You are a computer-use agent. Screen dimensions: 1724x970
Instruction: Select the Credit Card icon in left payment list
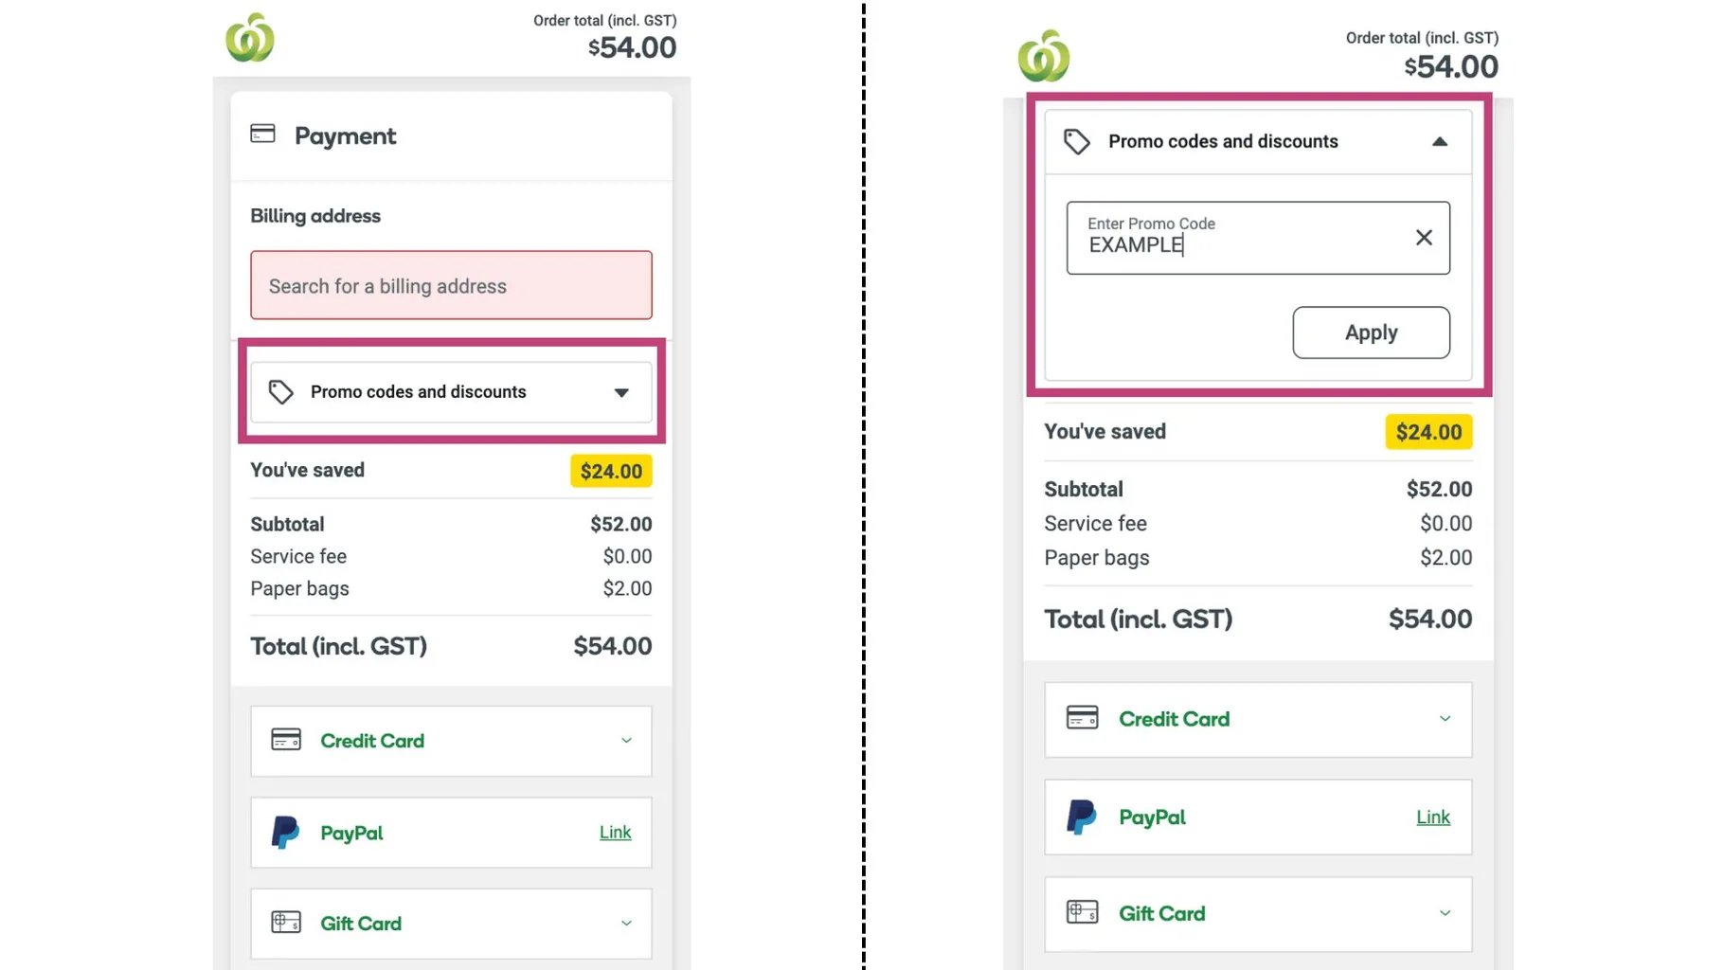click(x=287, y=740)
